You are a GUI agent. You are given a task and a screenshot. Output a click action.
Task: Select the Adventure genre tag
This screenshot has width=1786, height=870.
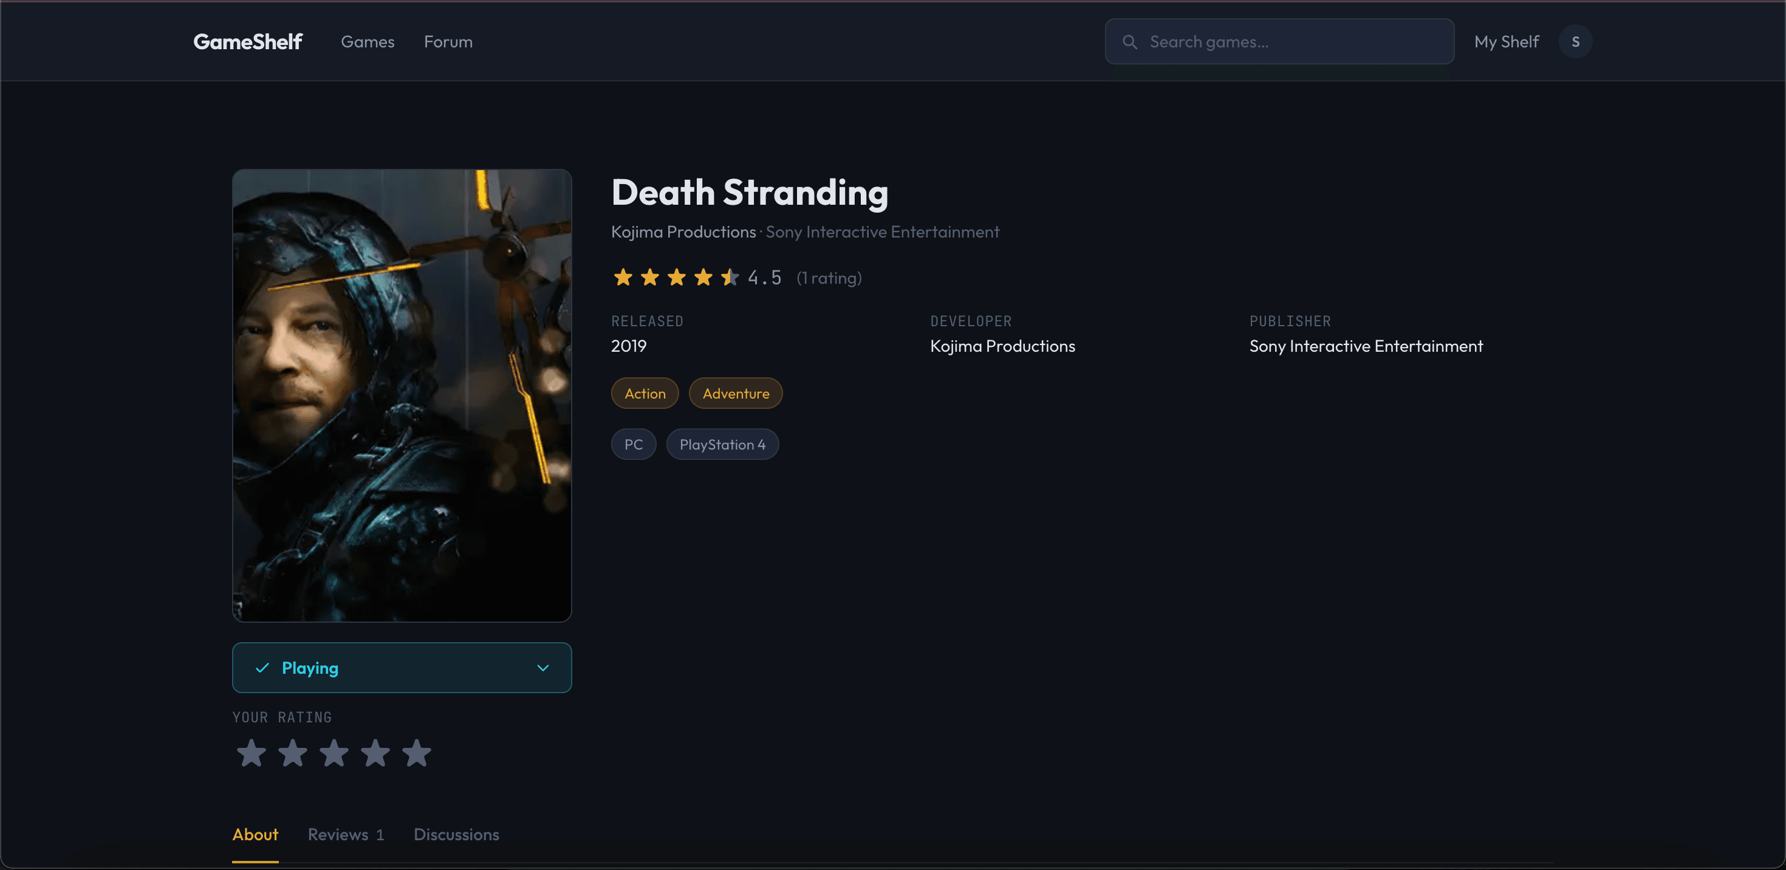(x=735, y=392)
